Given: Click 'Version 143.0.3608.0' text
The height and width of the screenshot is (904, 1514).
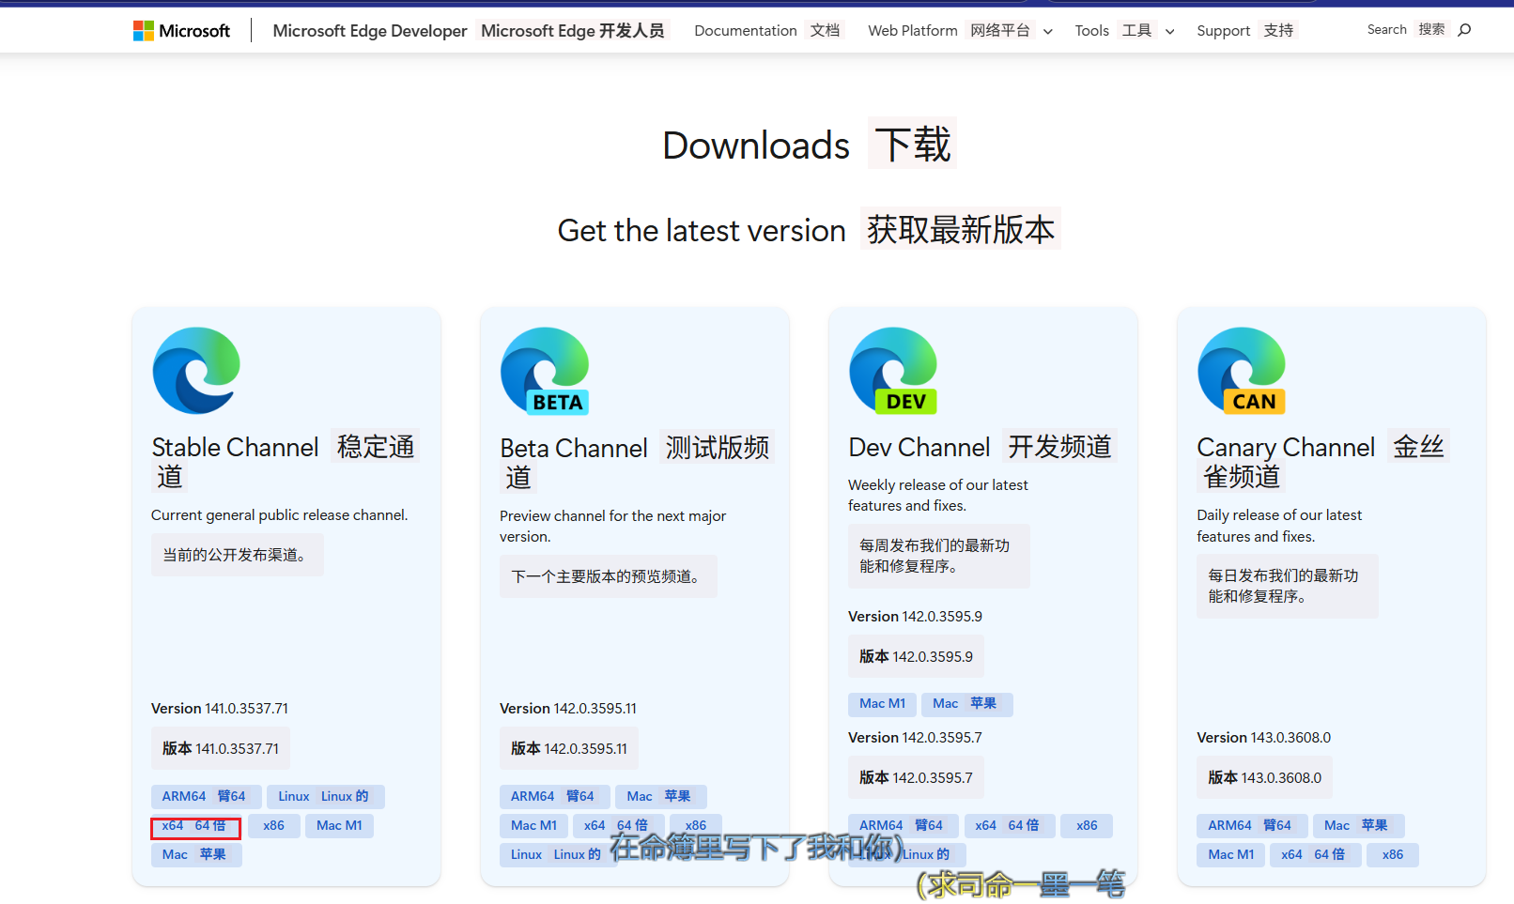Looking at the screenshot, I should click(x=1264, y=738).
